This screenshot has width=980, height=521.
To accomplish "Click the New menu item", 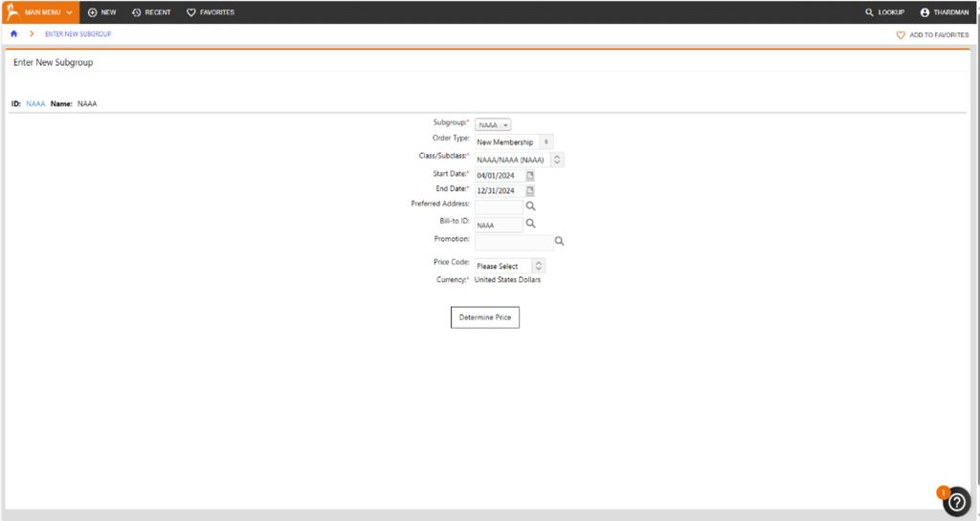I will (x=101, y=12).
